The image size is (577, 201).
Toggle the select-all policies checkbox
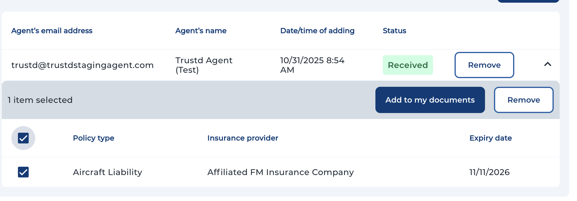pos(23,138)
